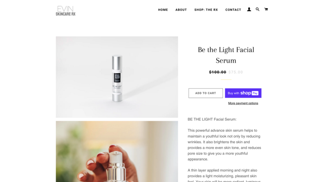The height and width of the screenshot is (182, 325).
Task: Navigate to the Contact page
Action: [x=233, y=10]
